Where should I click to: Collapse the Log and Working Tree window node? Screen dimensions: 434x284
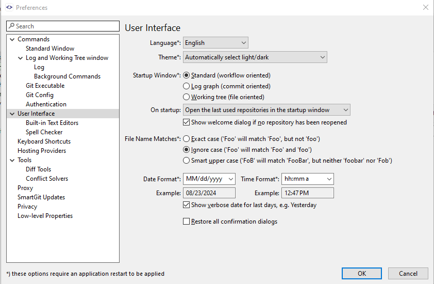21,58
